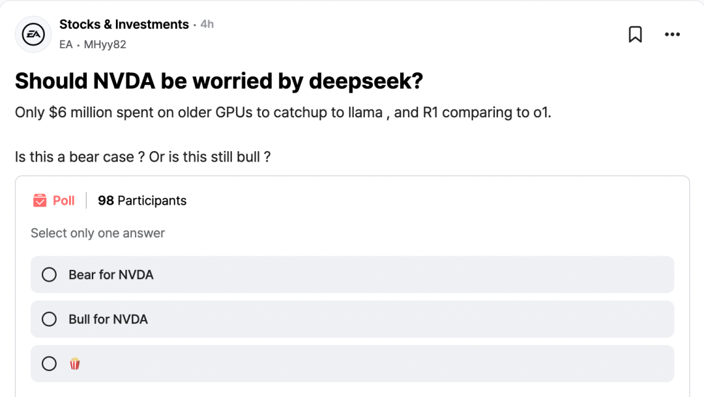Bookmark this NVDA post
704x397 pixels.
(x=635, y=35)
